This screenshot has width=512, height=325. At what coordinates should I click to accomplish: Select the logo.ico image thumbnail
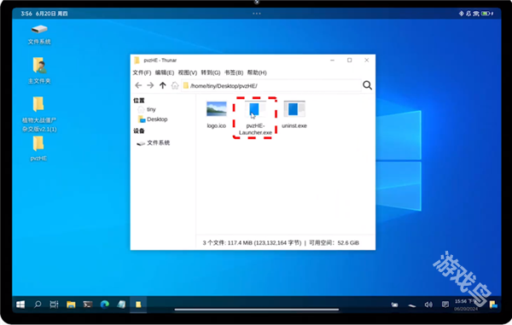(x=217, y=114)
